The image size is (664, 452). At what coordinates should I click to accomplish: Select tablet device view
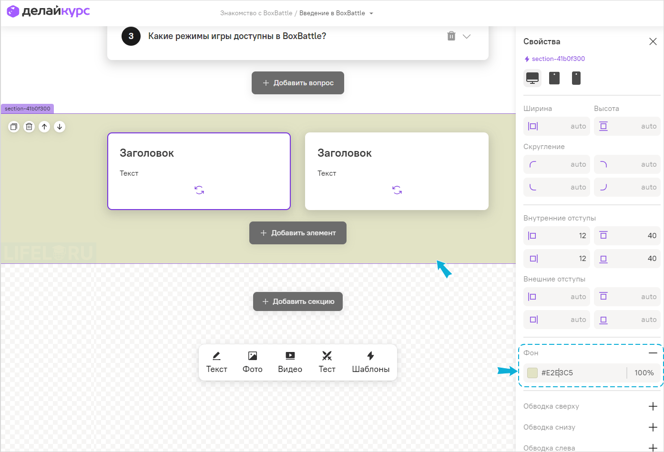(554, 78)
